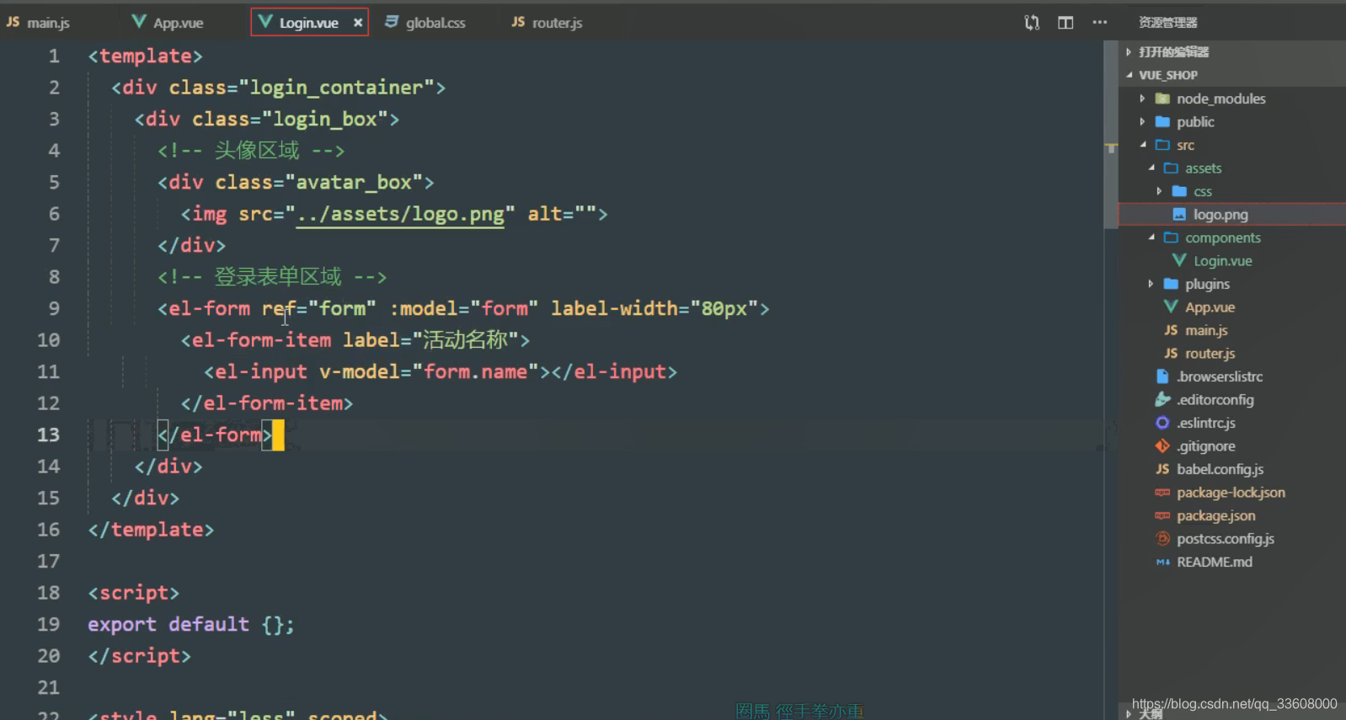Collapse the VUE_SHOP project section
Viewport: 1346px width, 720px height.
[x=1129, y=75]
